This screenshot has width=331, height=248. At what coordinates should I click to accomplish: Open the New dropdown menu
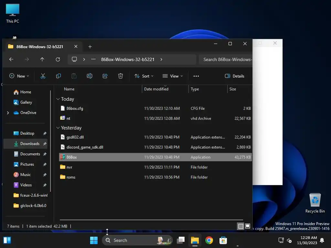19,76
